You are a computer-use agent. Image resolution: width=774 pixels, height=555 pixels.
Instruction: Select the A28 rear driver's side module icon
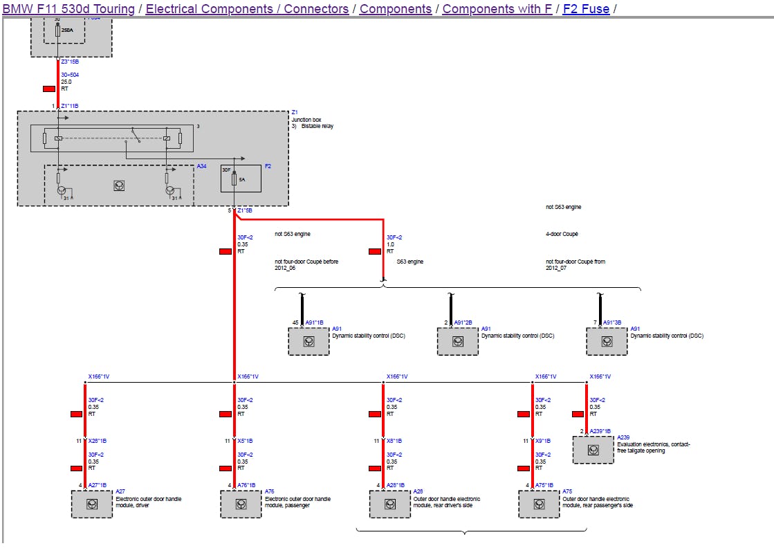pos(389,504)
